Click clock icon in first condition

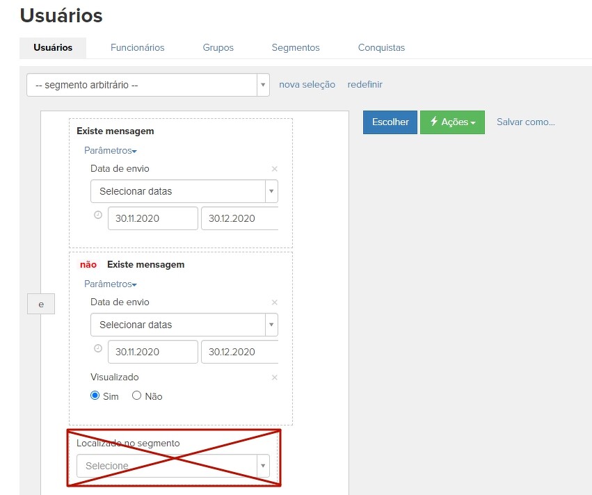[98, 215]
